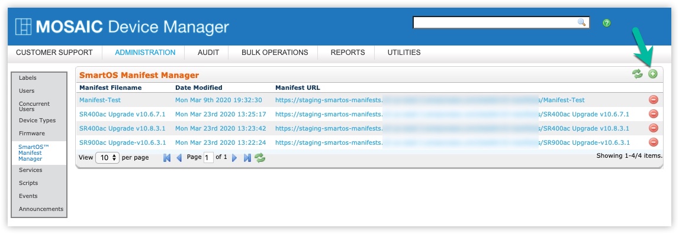Open Manifest URL ending SR900ac Upgrade-v10.6.3.1
The image size is (679, 234).
point(452,142)
